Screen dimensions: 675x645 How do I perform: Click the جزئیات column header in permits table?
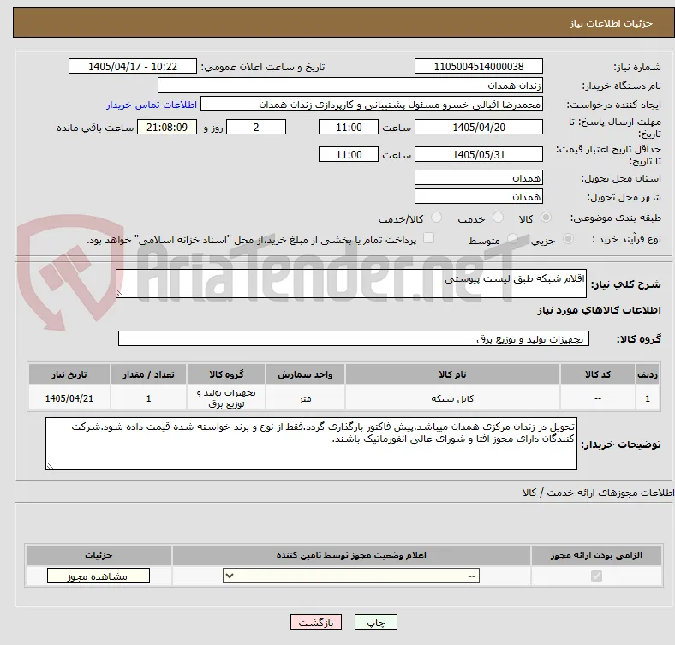pyautogui.click(x=99, y=555)
